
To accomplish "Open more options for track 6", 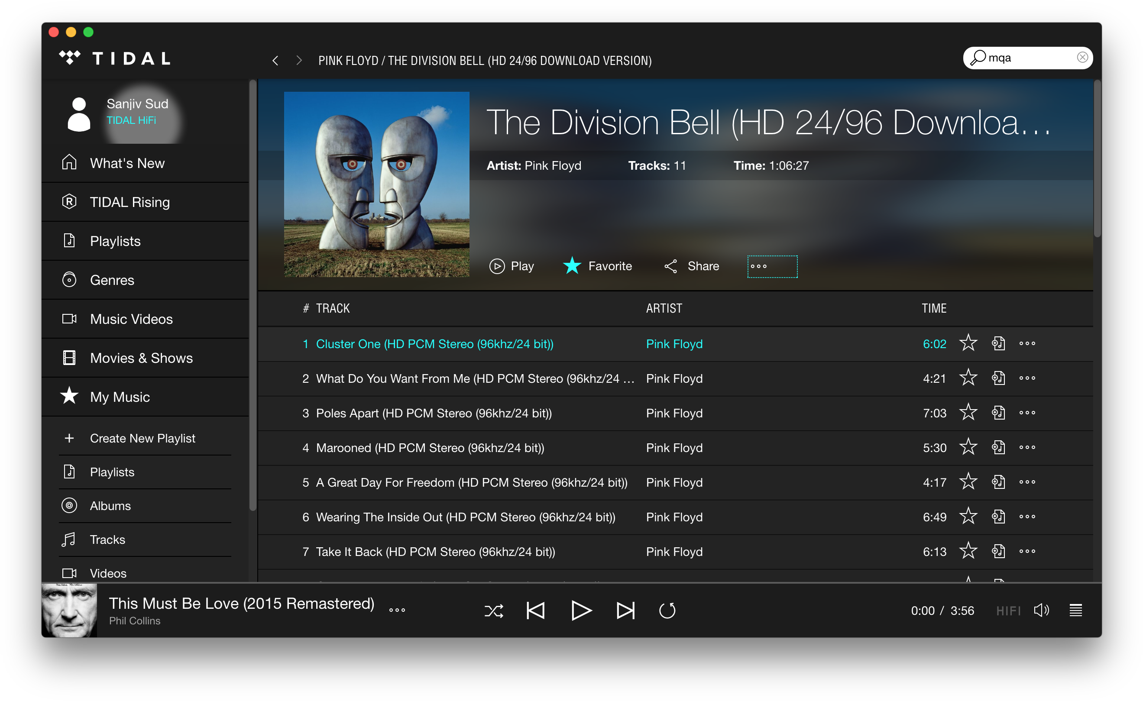I will [x=1027, y=517].
